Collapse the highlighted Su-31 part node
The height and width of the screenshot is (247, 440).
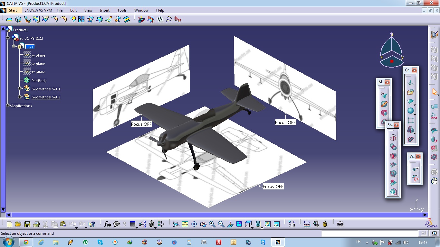(14, 46)
